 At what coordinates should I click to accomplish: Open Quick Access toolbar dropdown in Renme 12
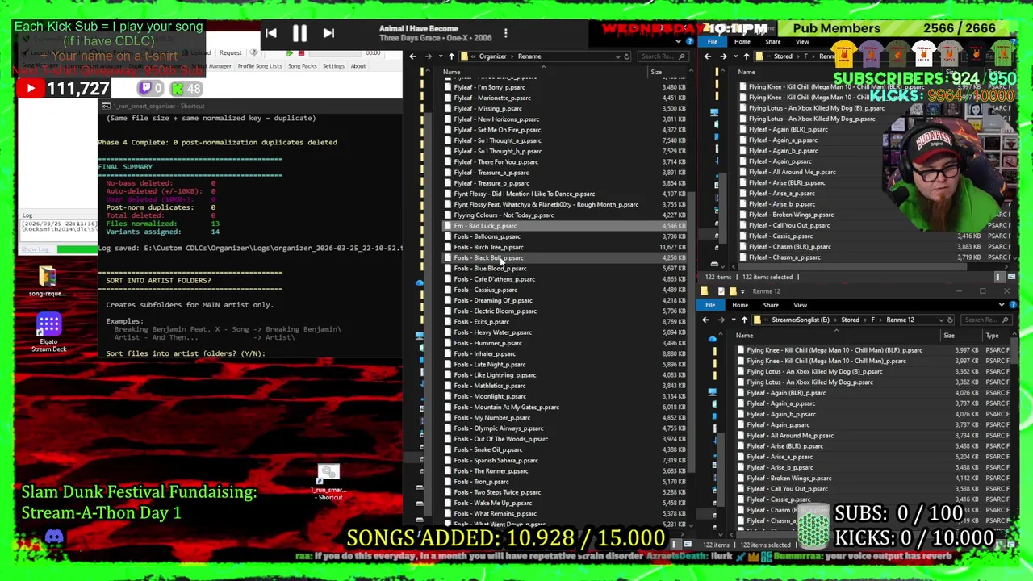(x=742, y=291)
